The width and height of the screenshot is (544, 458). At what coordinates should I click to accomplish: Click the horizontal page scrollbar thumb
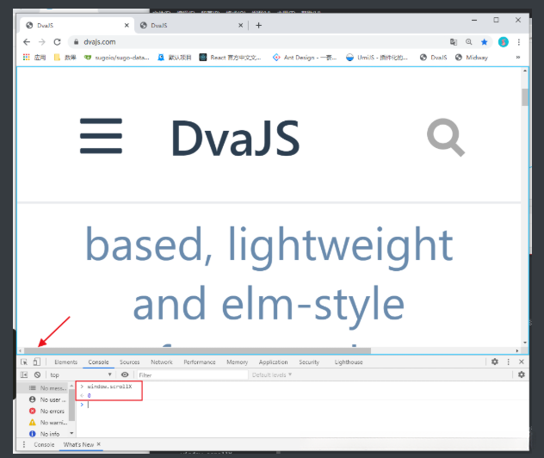[x=197, y=350]
